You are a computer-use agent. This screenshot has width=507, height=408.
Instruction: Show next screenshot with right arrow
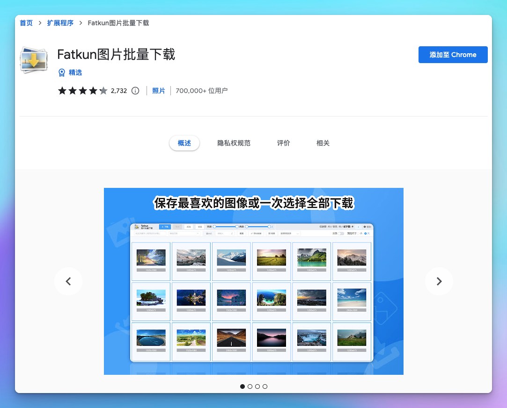(x=439, y=281)
